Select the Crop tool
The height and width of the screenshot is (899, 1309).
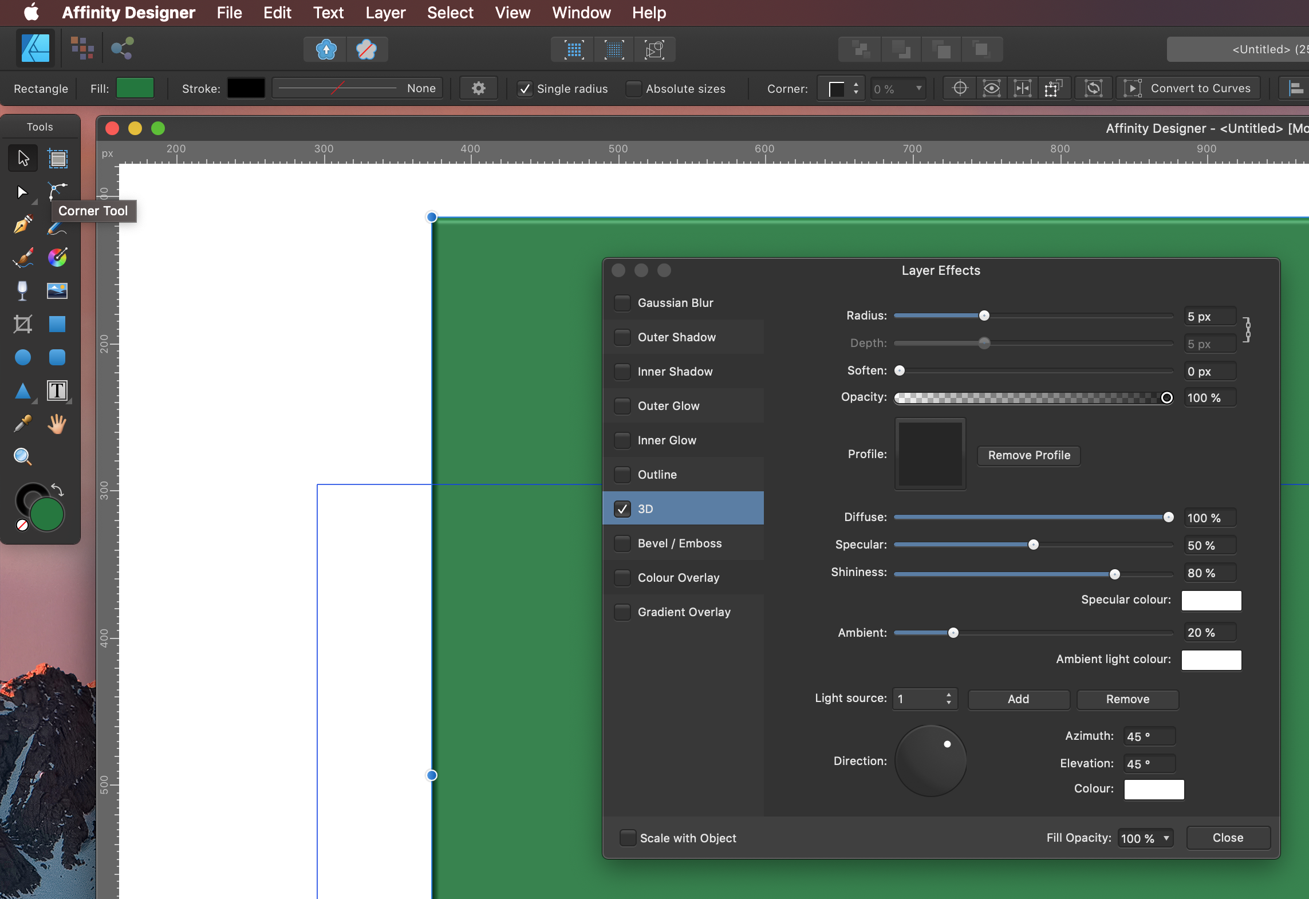point(23,324)
